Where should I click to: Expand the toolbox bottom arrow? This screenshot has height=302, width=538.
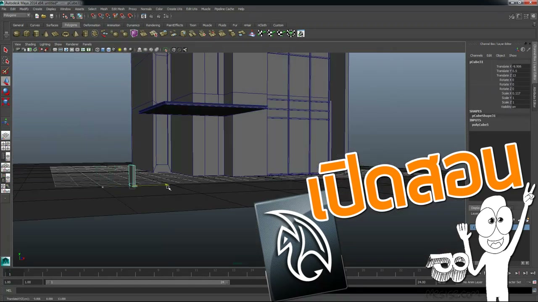(x=5, y=198)
